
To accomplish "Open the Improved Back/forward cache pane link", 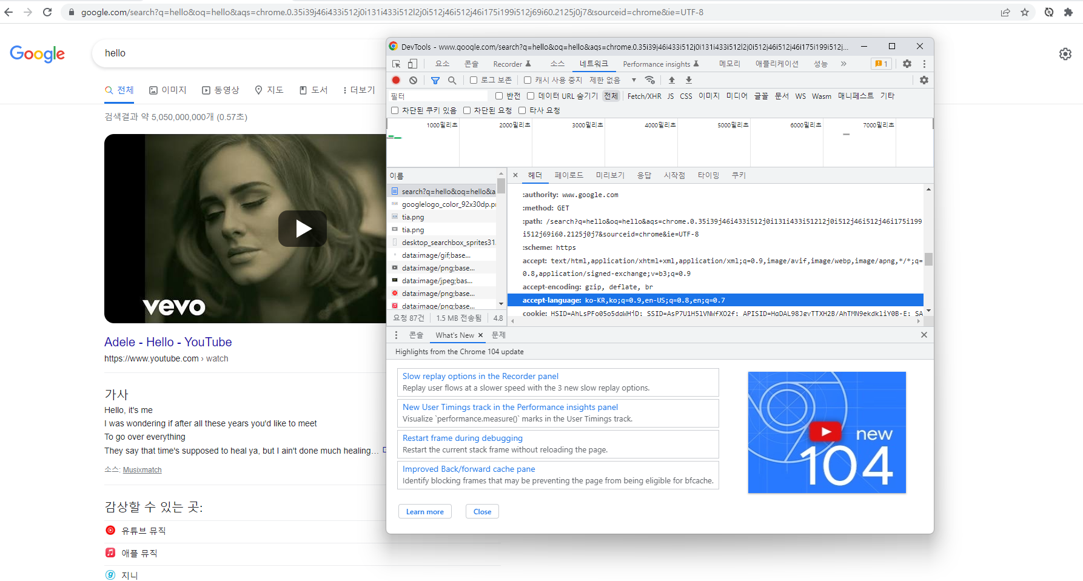I will 469,469.
